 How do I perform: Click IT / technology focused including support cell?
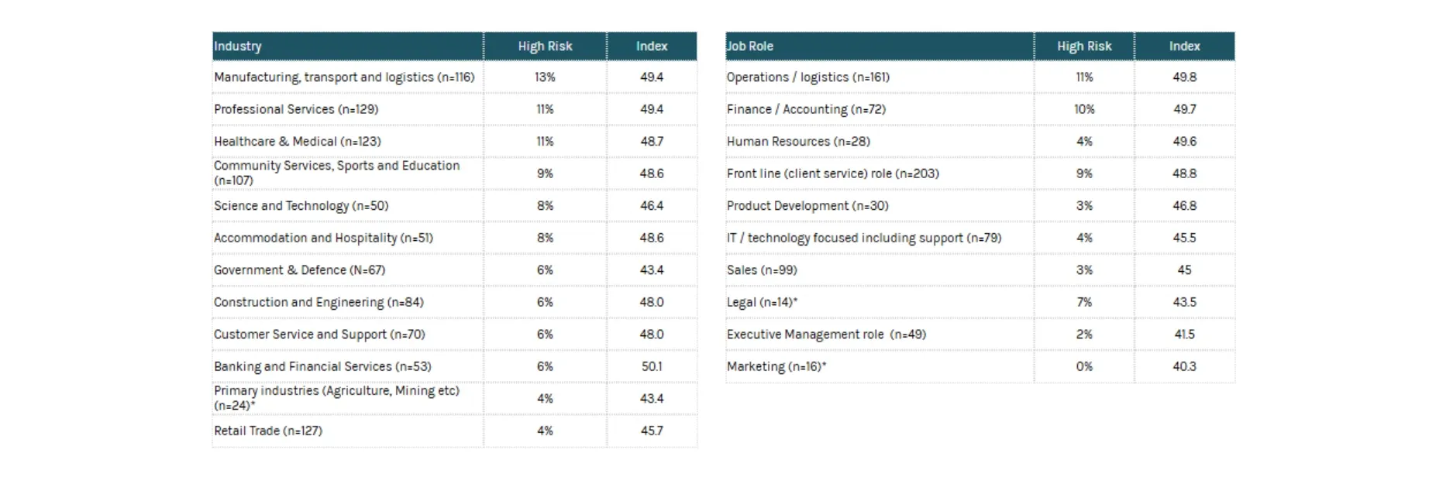click(864, 238)
